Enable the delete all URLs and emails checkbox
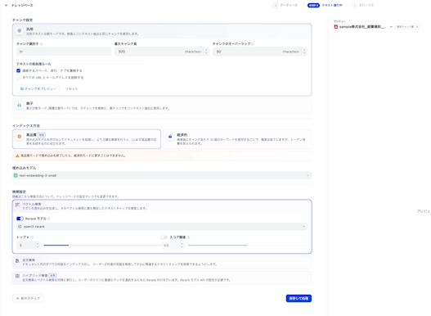Viewport: 431px width, 316px height. [x=19, y=78]
